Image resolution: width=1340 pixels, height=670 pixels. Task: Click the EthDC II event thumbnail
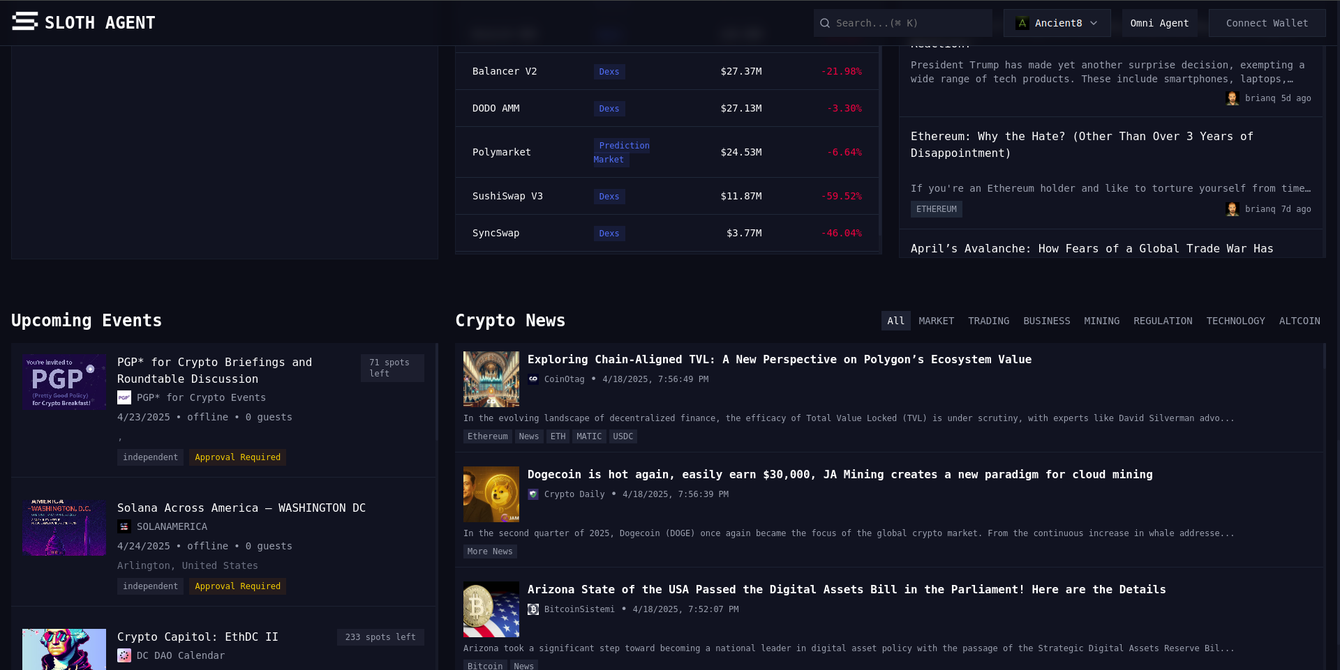(64, 649)
